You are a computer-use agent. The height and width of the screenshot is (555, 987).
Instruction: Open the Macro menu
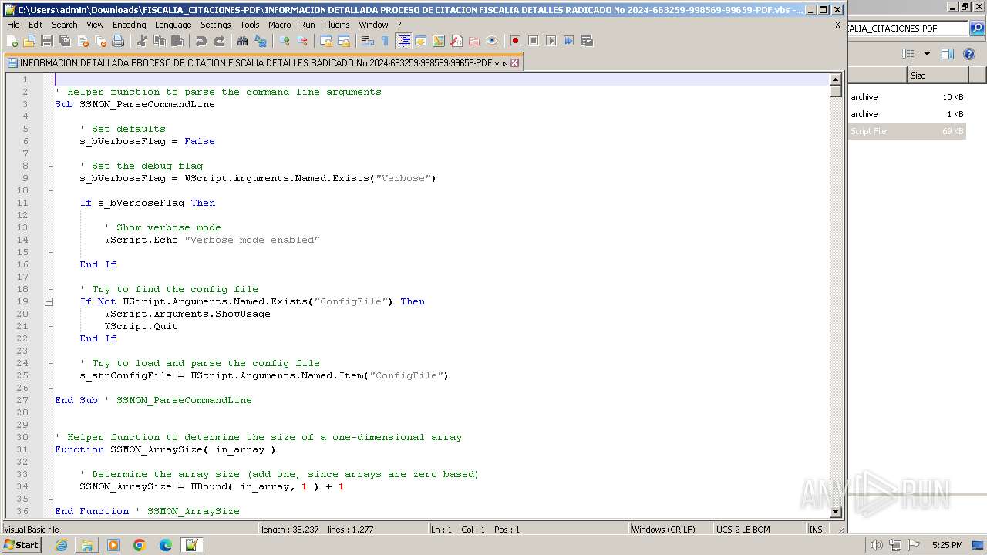click(279, 25)
